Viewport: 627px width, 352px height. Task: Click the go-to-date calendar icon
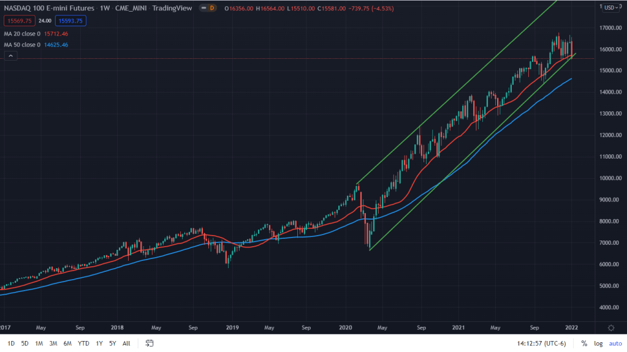click(x=149, y=343)
